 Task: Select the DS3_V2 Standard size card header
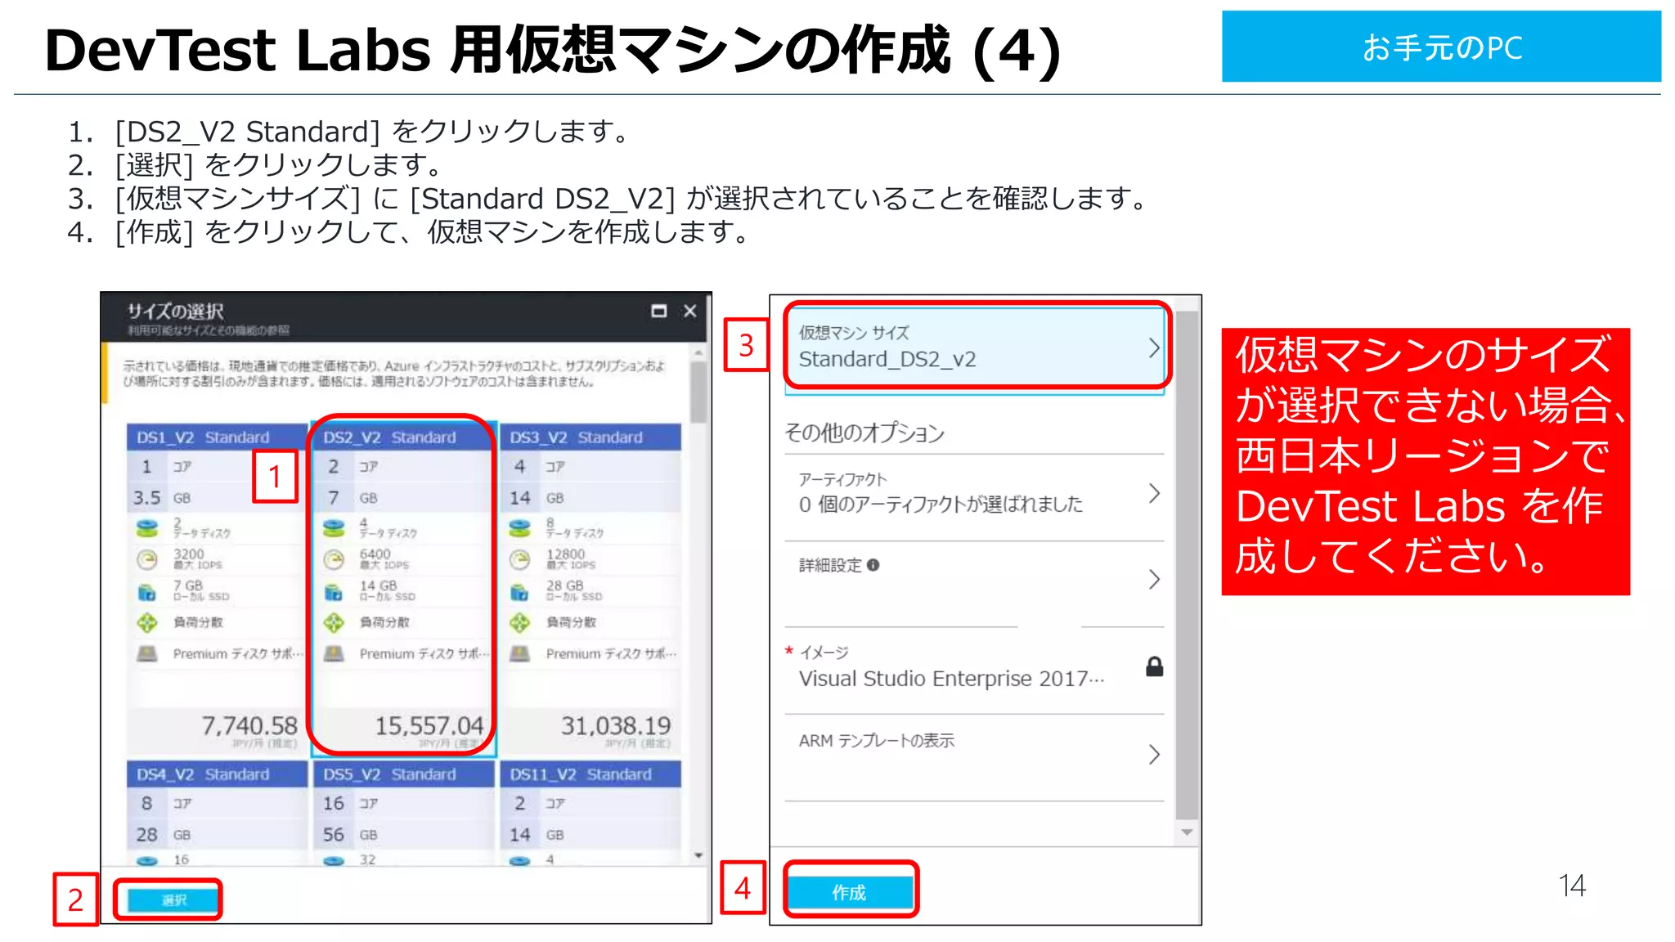(x=590, y=437)
